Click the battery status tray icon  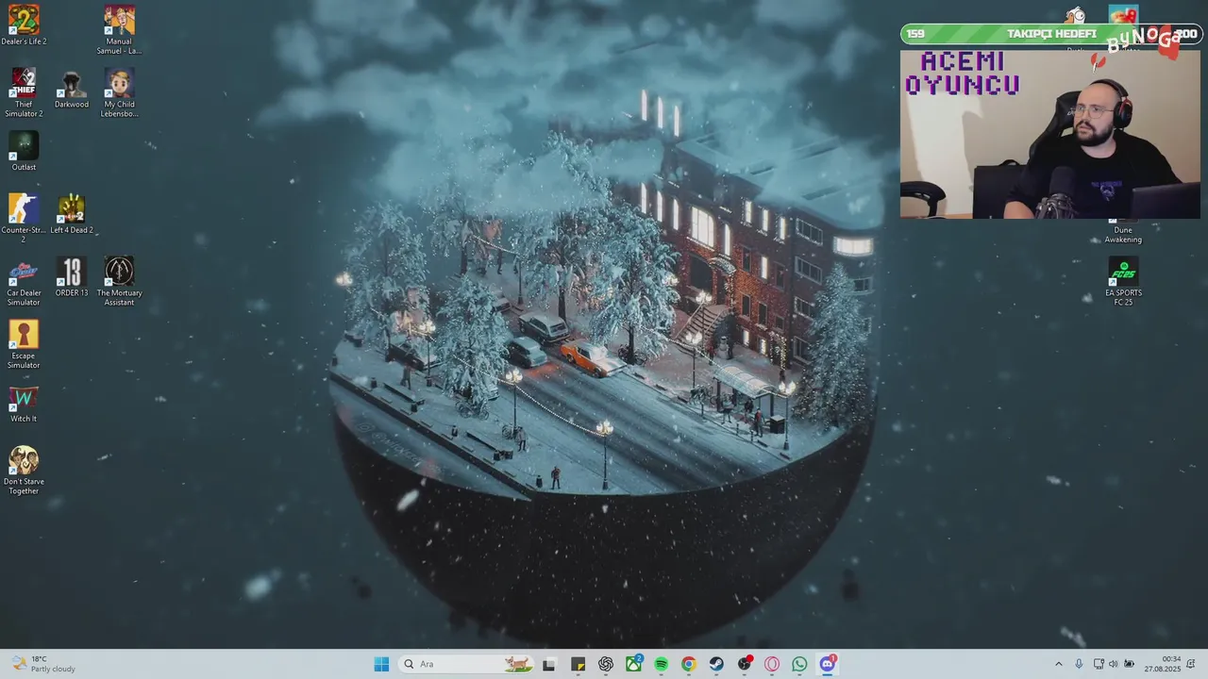(1129, 664)
